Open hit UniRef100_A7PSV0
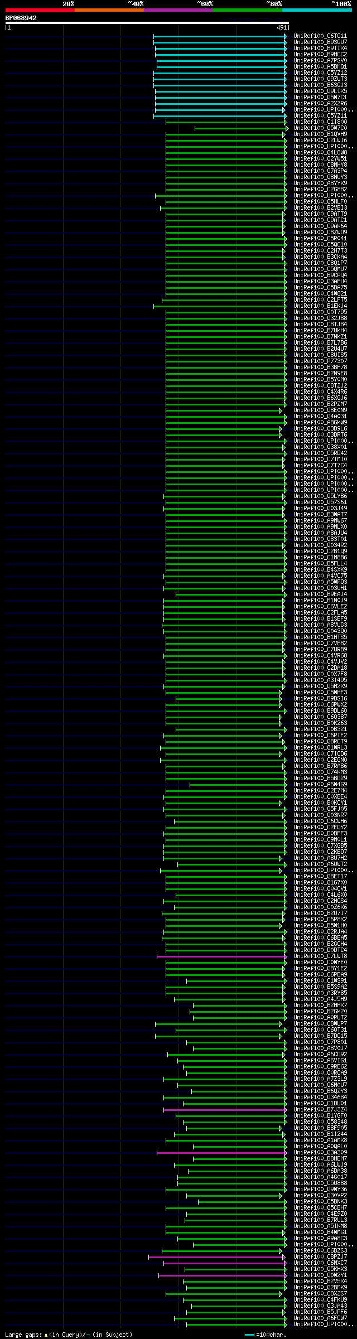Screen dimensions: 357x1339 pos(320,61)
